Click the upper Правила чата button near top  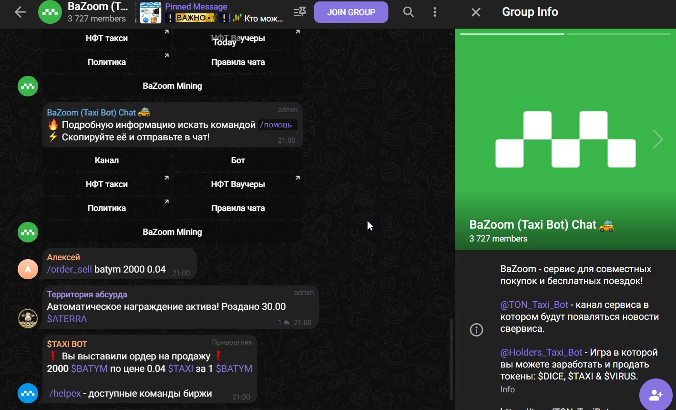[x=238, y=62]
